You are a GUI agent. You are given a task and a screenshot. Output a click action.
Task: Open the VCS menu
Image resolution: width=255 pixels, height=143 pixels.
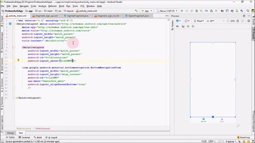point(82,6)
